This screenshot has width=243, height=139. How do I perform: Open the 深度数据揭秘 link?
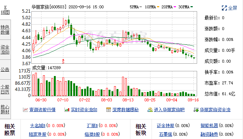[x=125, y=110]
